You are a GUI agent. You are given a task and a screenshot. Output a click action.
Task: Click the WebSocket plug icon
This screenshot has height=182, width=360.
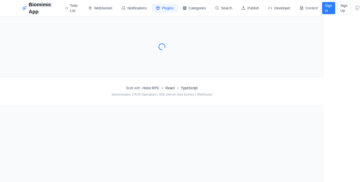click(x=90, y=8)
